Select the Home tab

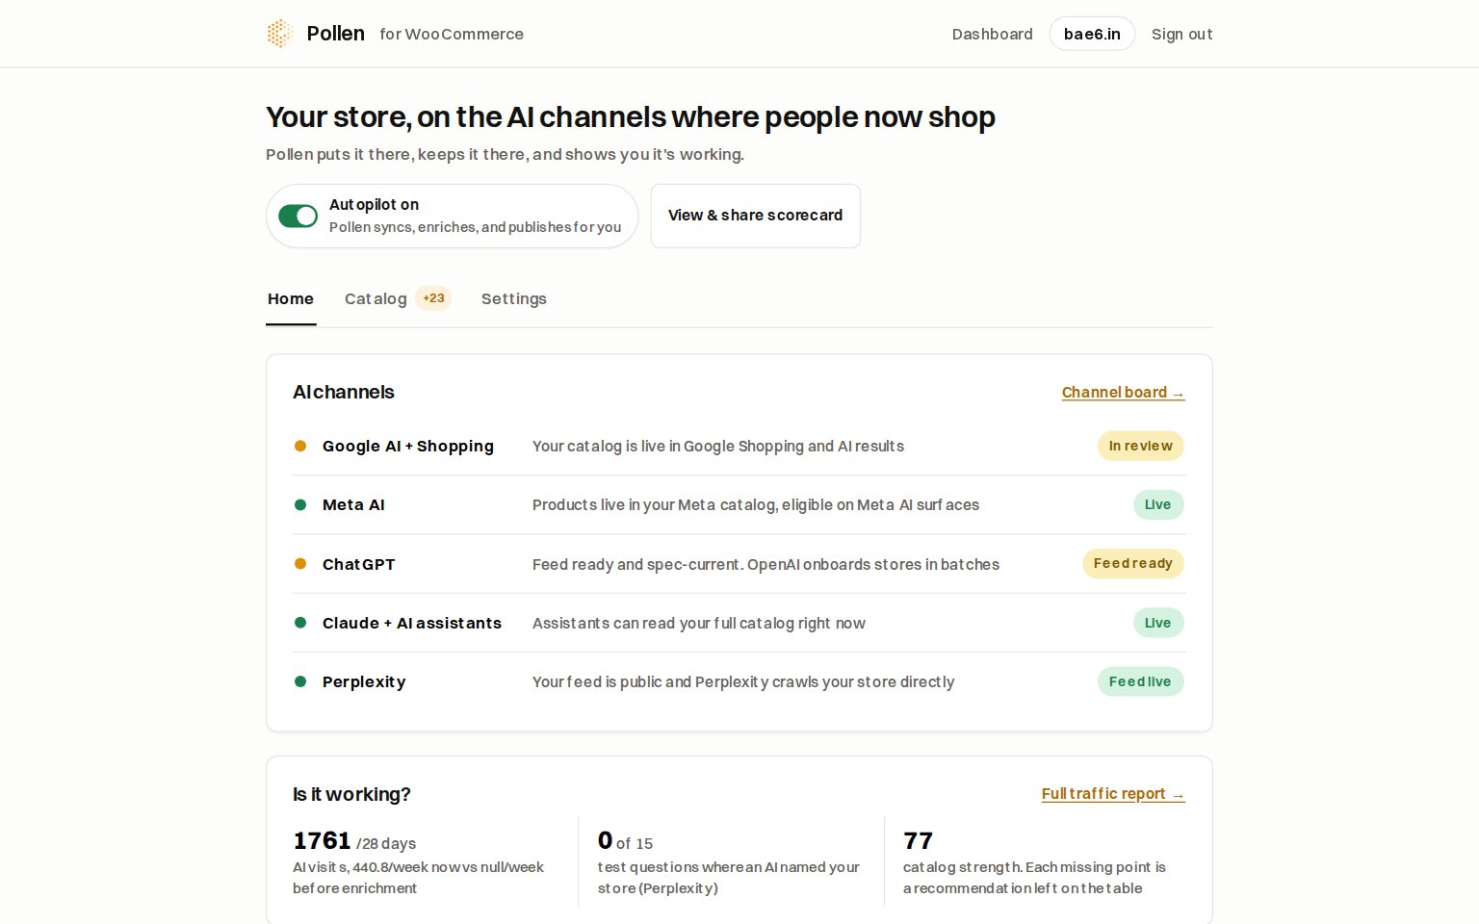[291, 298]
